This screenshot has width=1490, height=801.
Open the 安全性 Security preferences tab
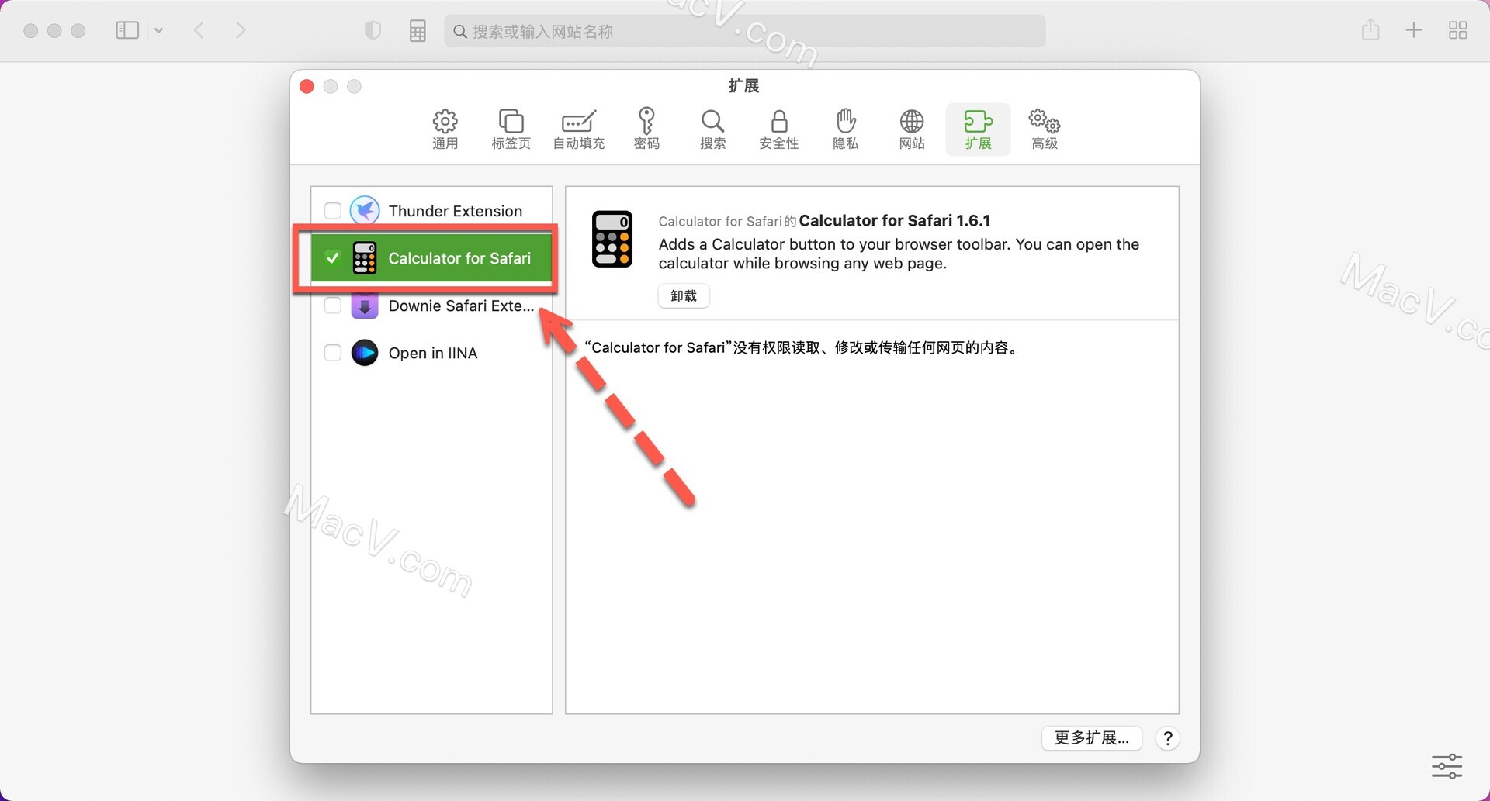[778, 129]
